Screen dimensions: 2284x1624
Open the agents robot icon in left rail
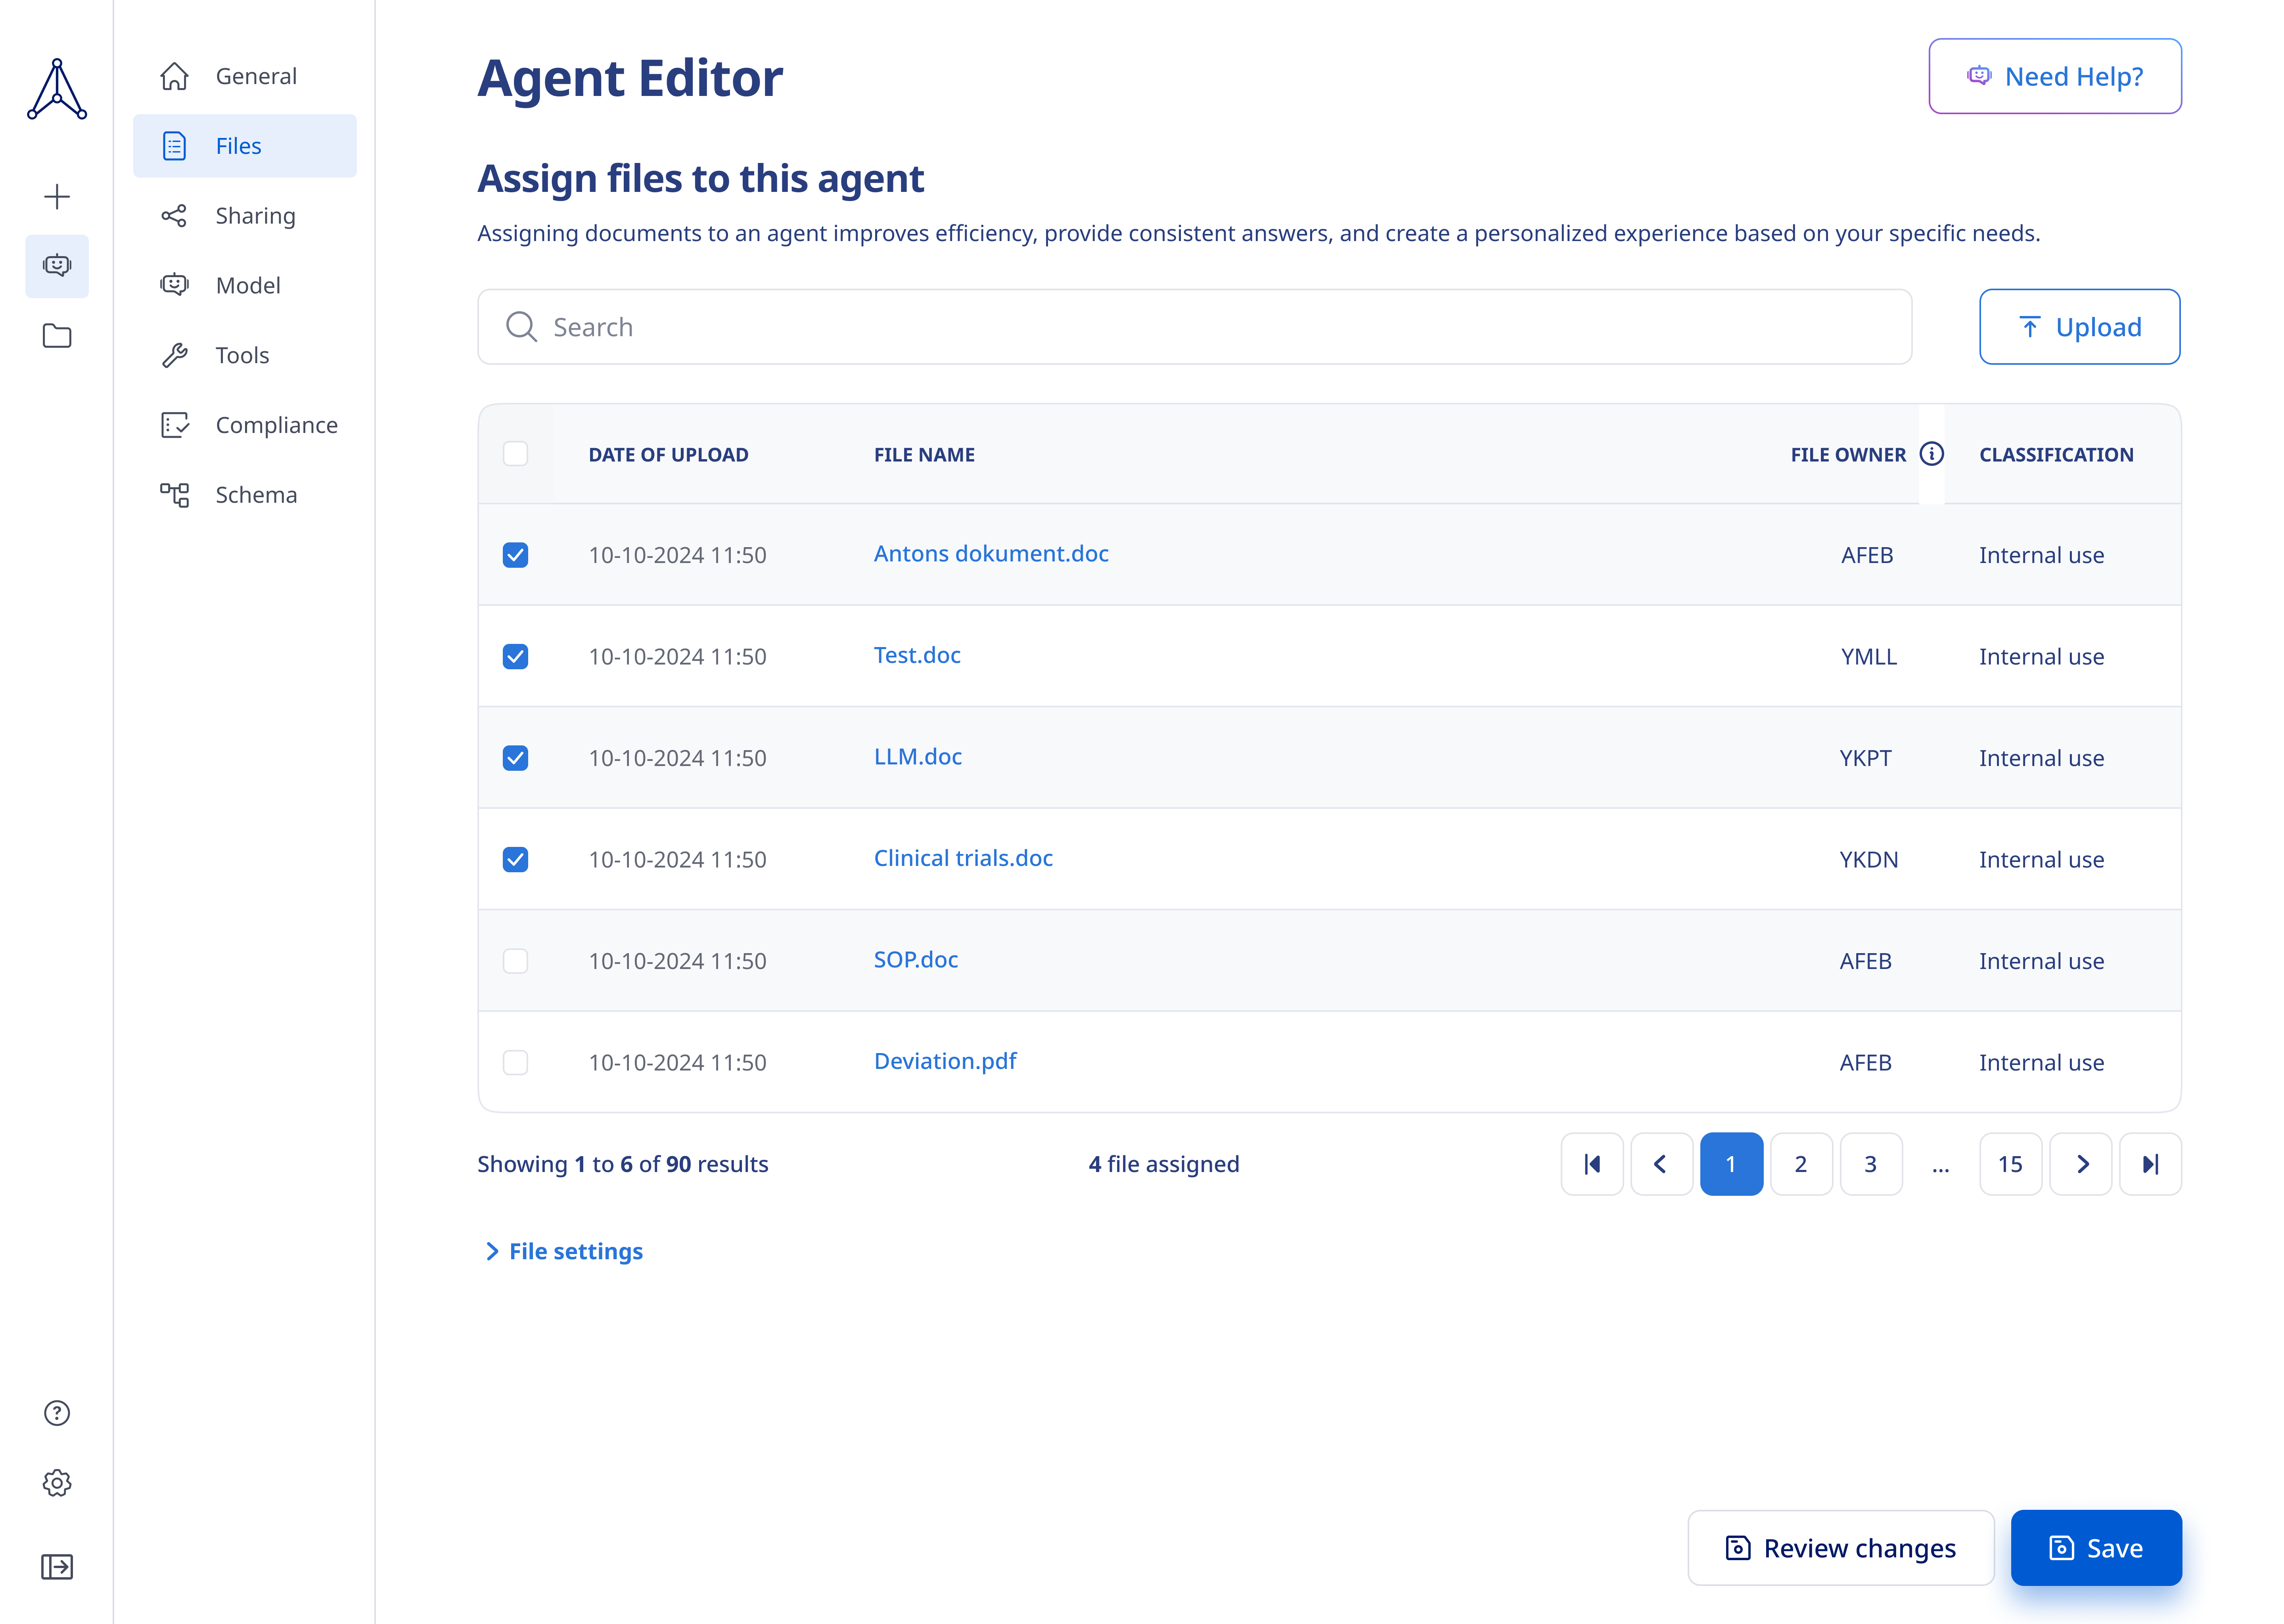pos(57,266)
